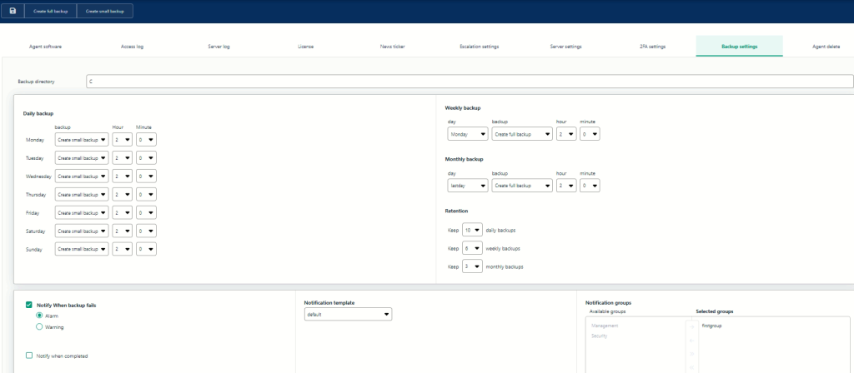Open Thursday backup type dropdown
854x373 pixels.
pyautogui.click(x=82, y=195)
